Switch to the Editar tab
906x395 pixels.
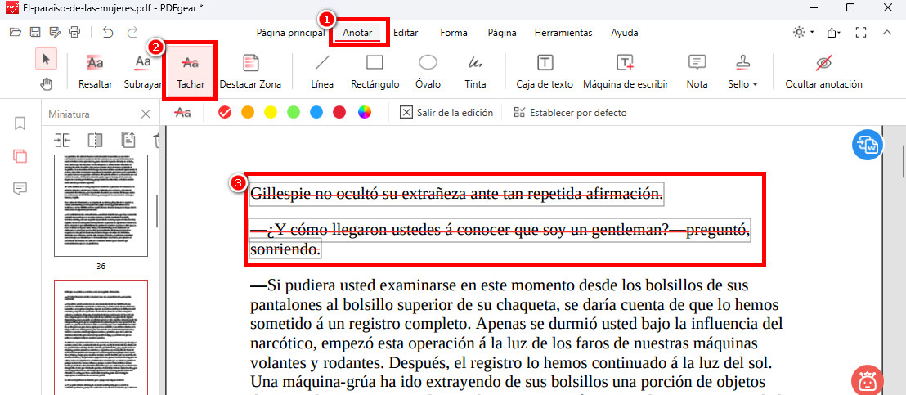[406, 33]
